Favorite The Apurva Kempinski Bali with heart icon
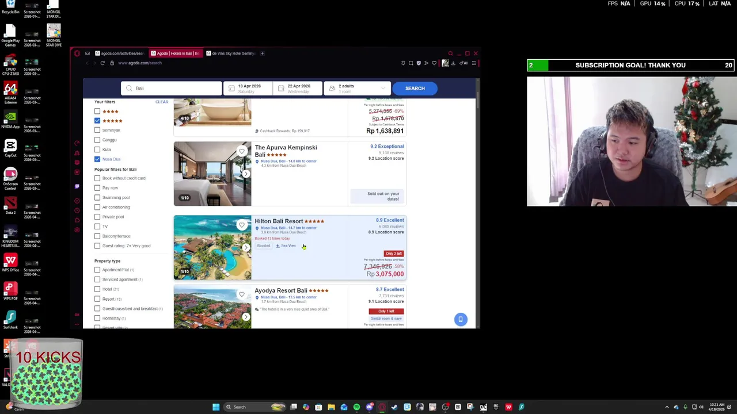The width and height of the screenshot is (737, 414). tap(242, 151)
